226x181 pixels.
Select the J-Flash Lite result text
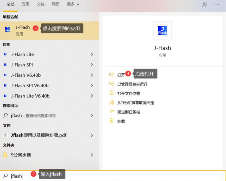[22, 54]
